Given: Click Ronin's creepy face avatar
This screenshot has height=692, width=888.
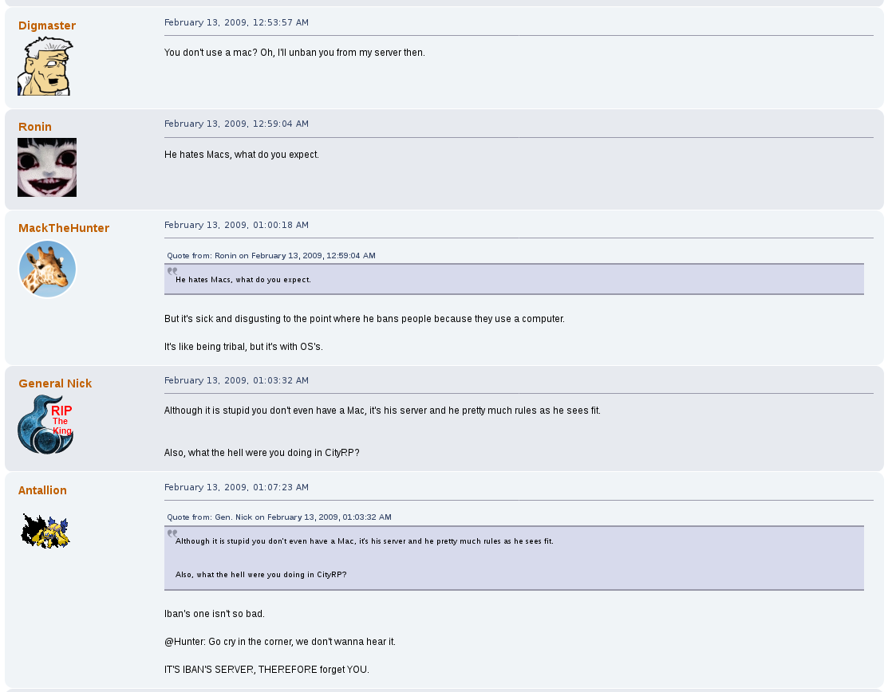Looking at the screenshot, I should click(x=47, y=167).
